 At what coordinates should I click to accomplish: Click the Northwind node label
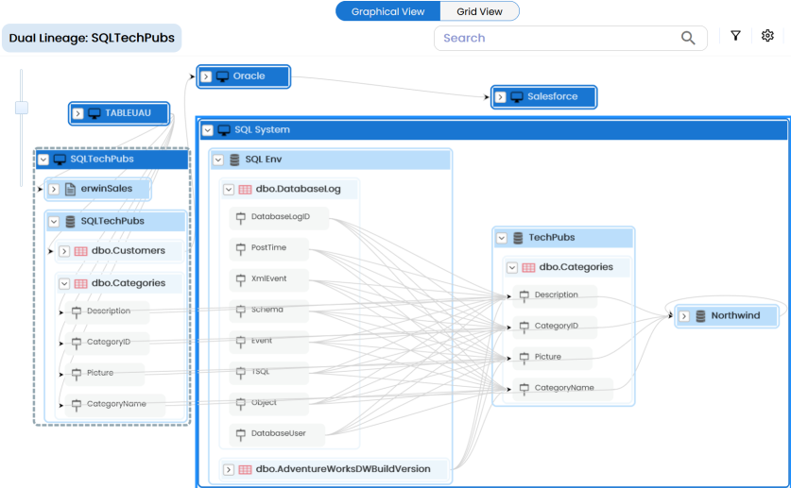735,316
